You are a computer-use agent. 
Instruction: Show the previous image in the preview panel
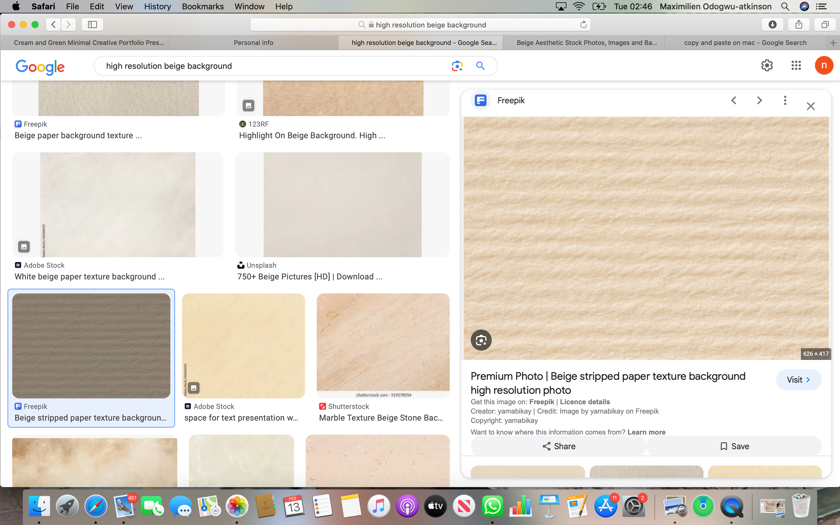click(734, 100)
